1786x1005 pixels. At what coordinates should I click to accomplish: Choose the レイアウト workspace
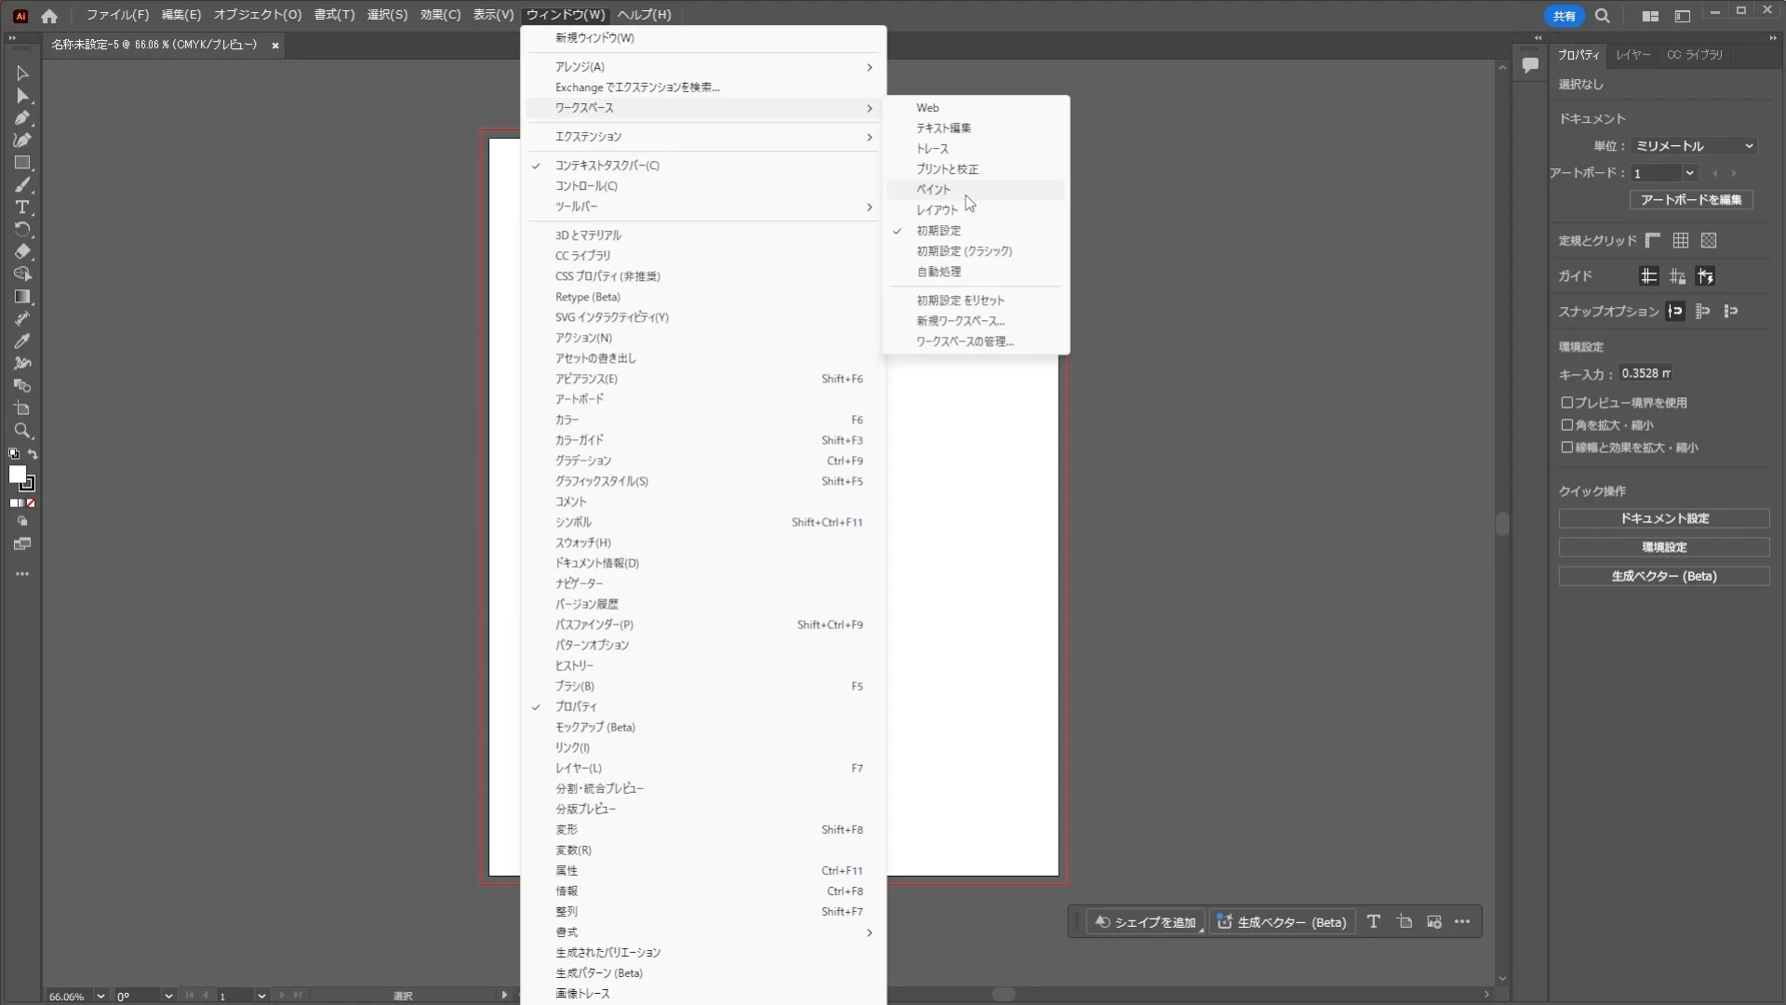975,210
